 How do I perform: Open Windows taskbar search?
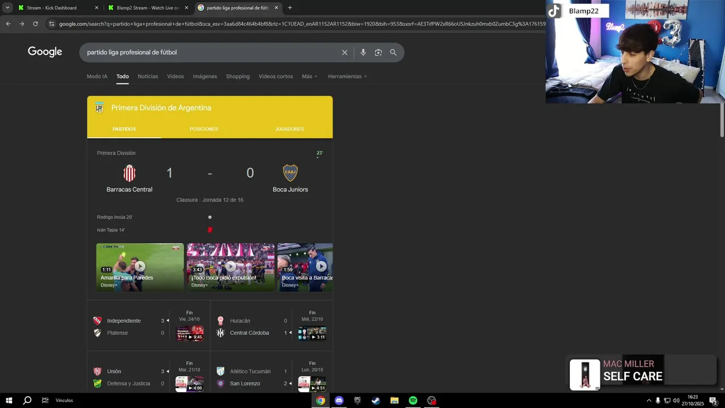[x=27, y=401]
